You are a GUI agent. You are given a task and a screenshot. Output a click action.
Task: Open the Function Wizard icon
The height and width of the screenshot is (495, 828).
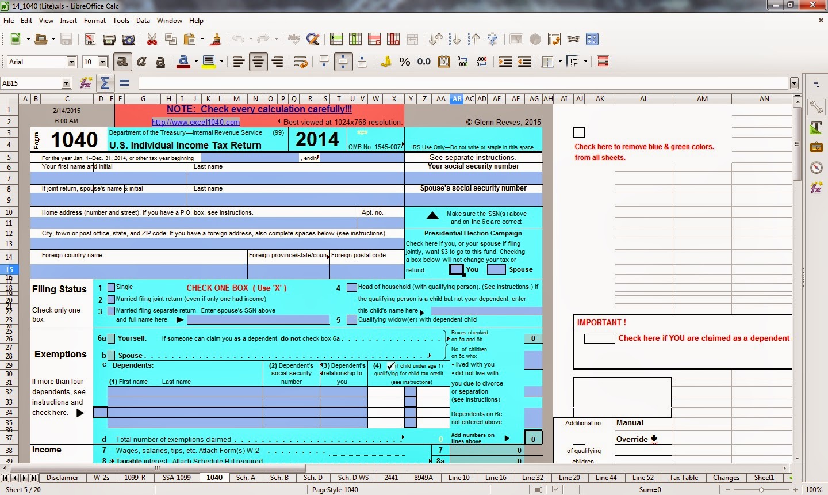coord(86,83)
